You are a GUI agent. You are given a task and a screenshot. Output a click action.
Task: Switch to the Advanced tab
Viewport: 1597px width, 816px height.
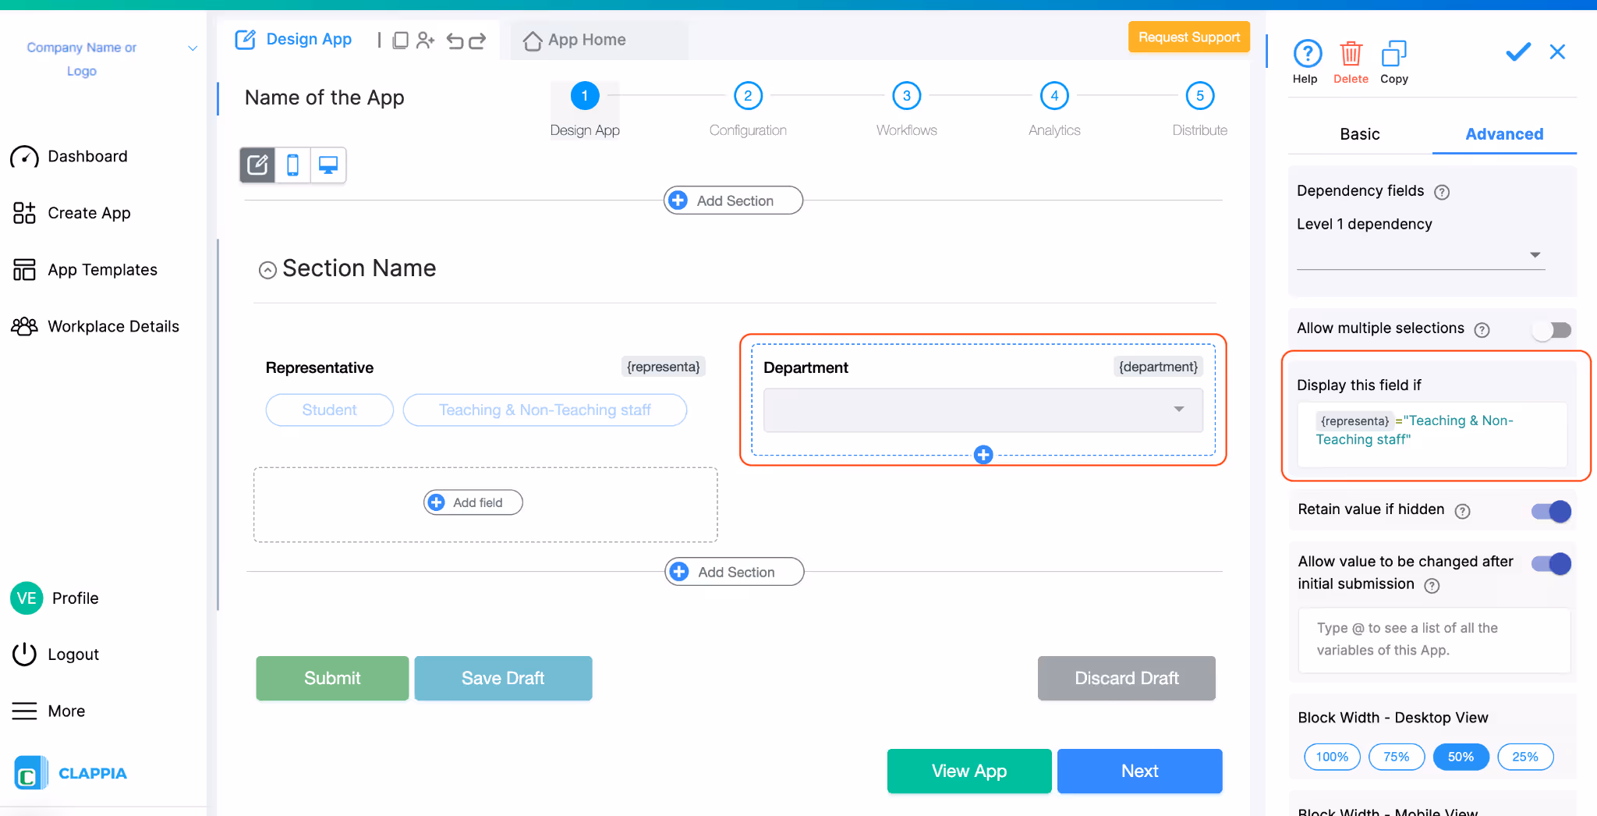click(x=1504, y=134)
